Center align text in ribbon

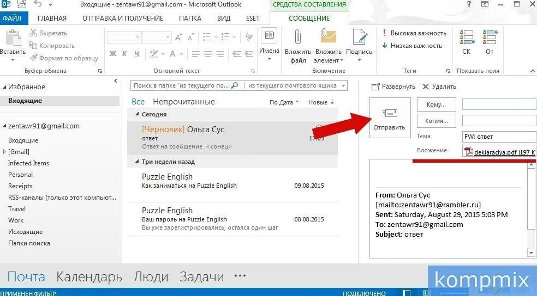click(x=208, y=54)
